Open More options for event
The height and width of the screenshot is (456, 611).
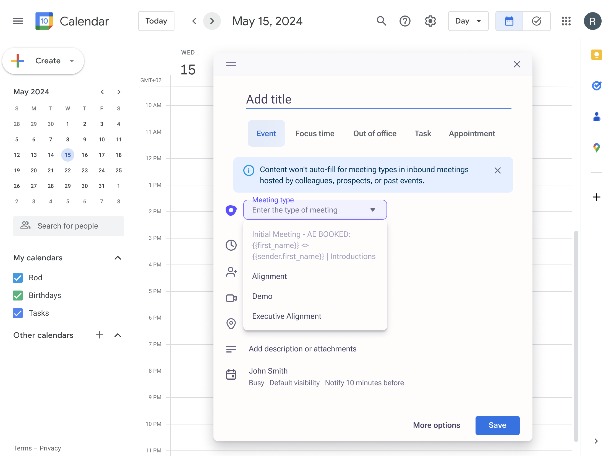coord(436,425)
